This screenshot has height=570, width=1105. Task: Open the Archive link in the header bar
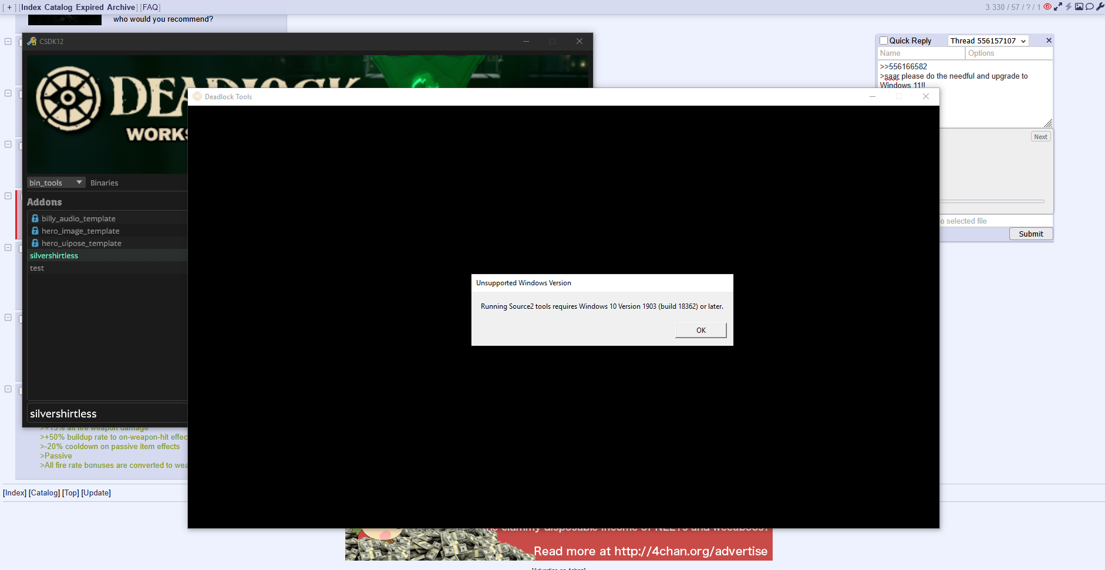coord(121,7)
